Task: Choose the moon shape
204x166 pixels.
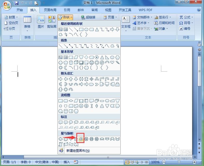Action: [66, 68]
